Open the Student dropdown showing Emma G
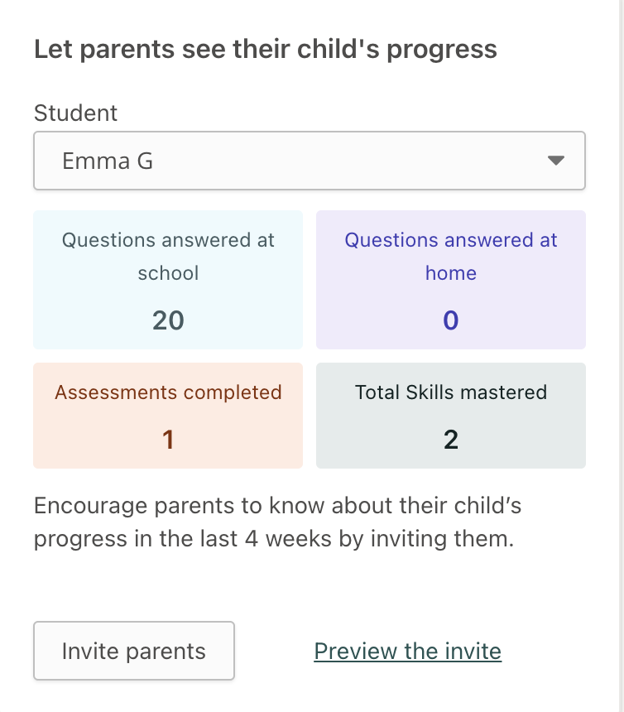This screenshot has width=624, height=712. pyautogui.click(x=310, y=161)
